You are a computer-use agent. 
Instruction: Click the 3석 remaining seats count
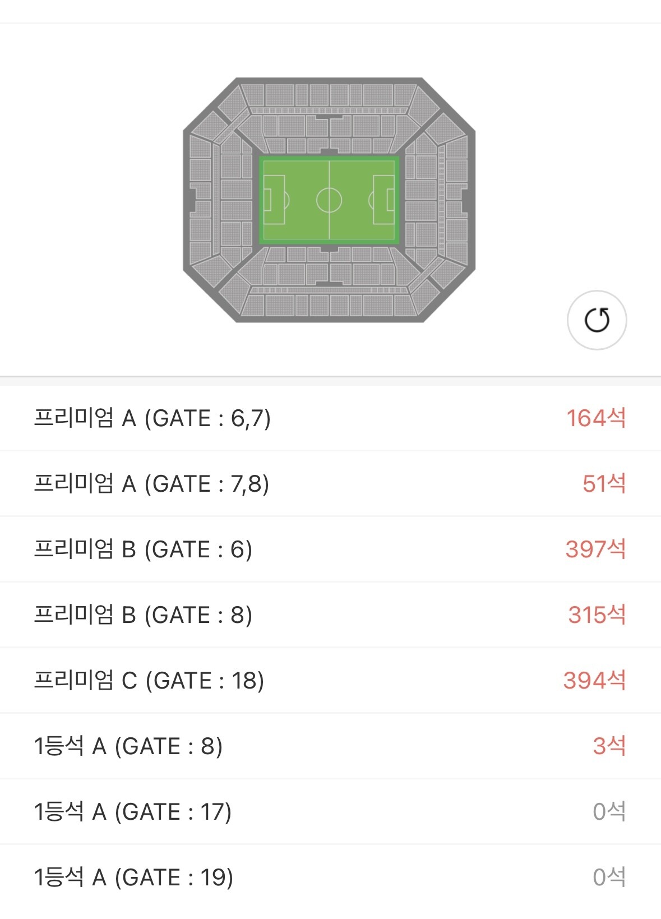[609, 746]
